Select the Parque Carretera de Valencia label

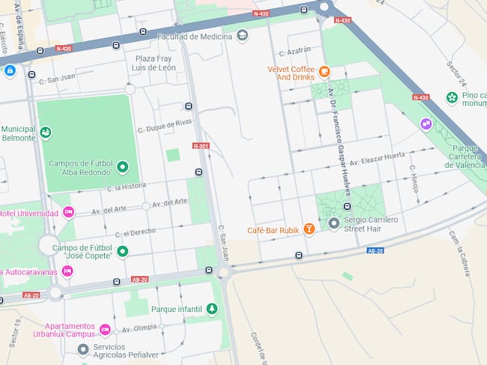pyautogui.click(x=465, y=157)
